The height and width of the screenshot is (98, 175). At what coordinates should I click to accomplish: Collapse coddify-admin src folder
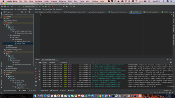[4, 25]
